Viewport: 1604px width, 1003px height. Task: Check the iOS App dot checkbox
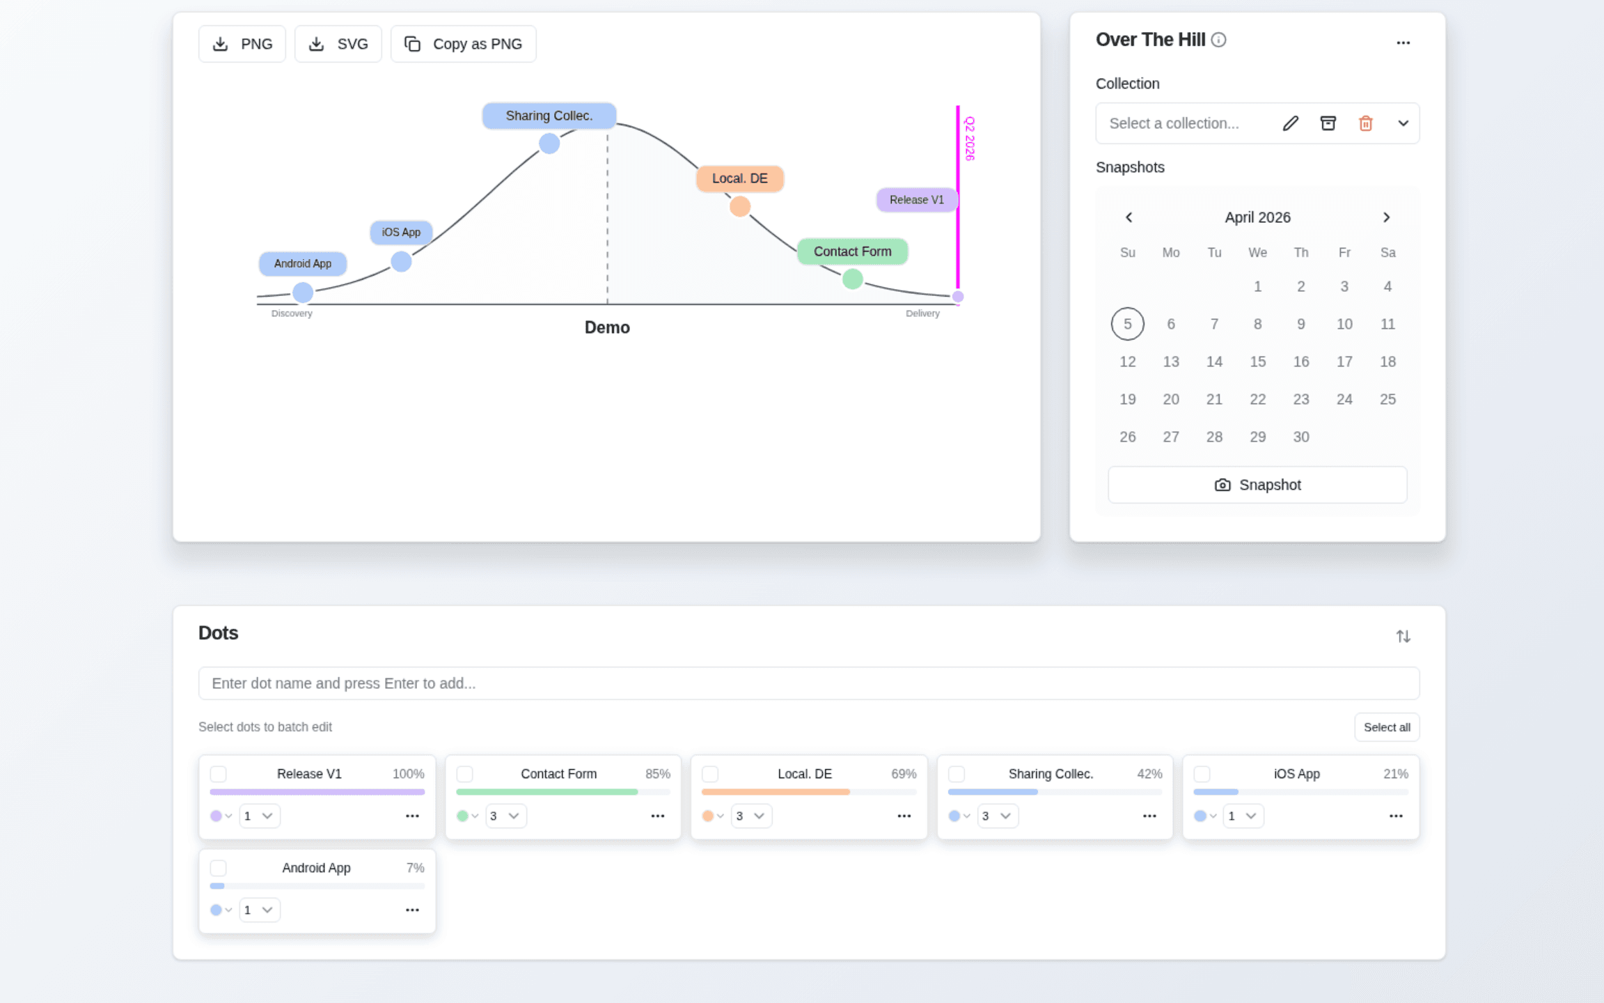point(1202,774)
